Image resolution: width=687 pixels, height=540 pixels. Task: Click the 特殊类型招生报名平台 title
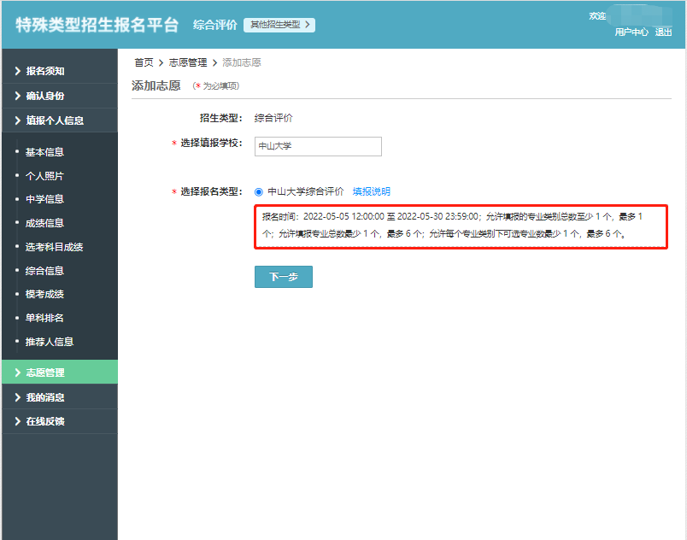coord(97,25)
